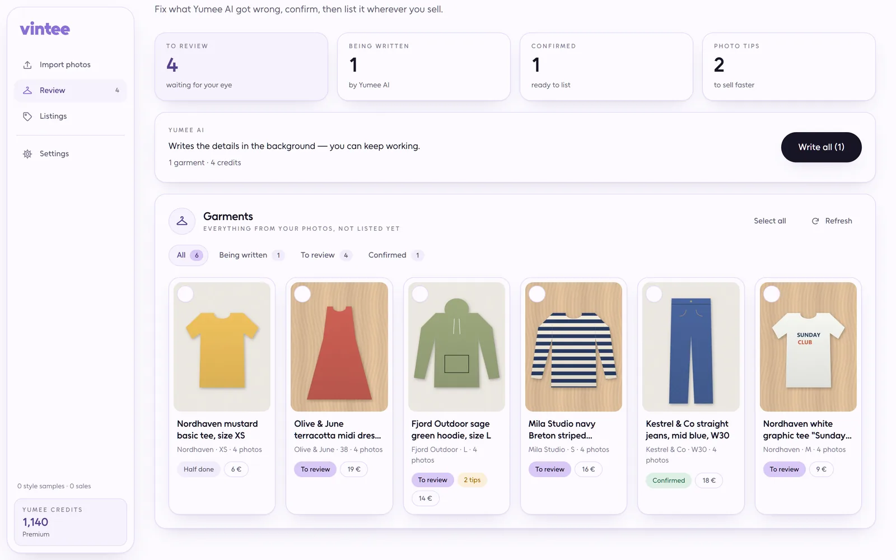This screenshot has height=560, width=896.
Task: Click the Import photos upload icon
Action: (27, 65)
